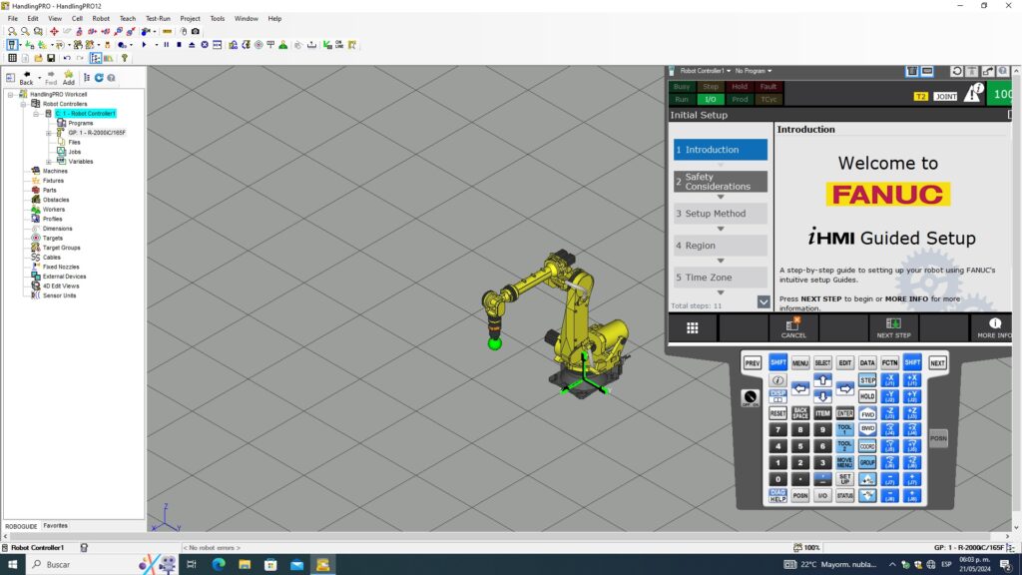
Task: Toggle SHIFT on the teach pendant
Action: click(x=778, y=362)
